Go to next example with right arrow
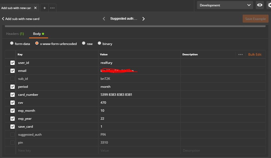Viewport: 271px width, 158px height. (x=144, y=19)
